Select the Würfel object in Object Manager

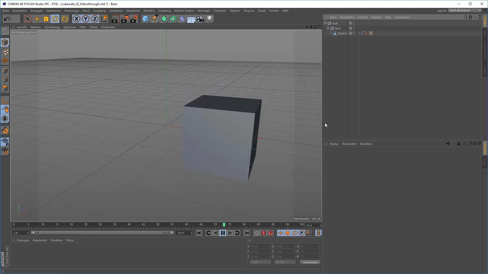click(x=342, y=33)
